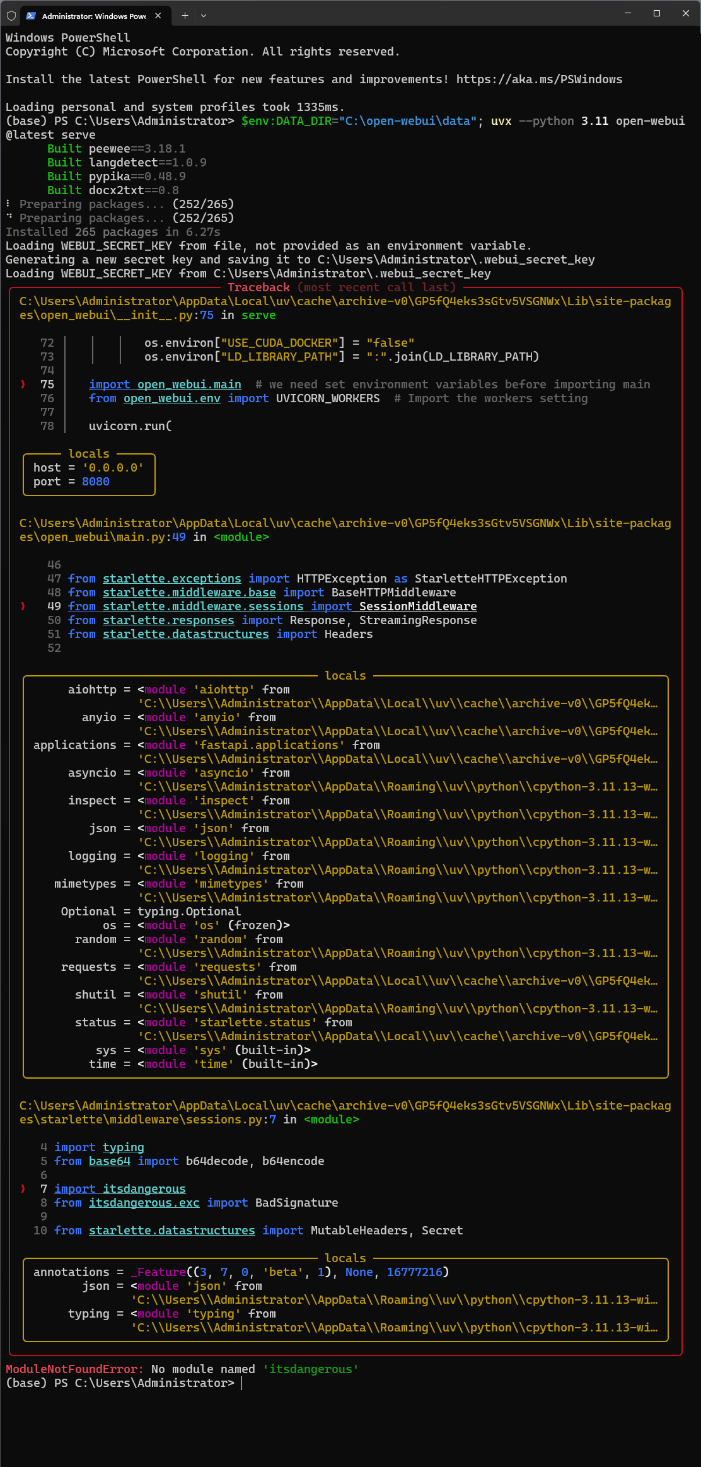This screenshot has width=701, height=1467.
Task: Click the command prompt cursor at the bottom
Action: pos(242,1383)
